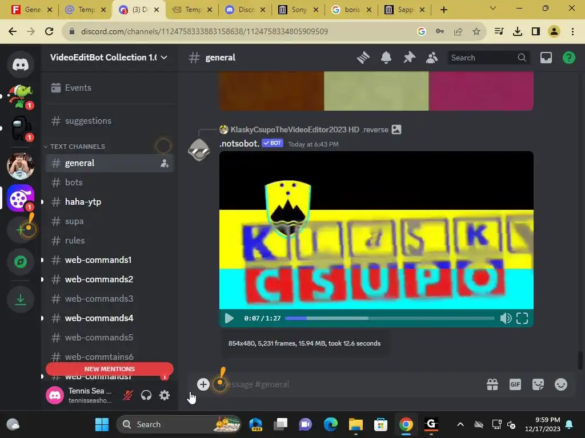The height and width of the screenshot is (438, 585).
Task: Toggle member list icon in header
Action: click(x=432, y=58)
